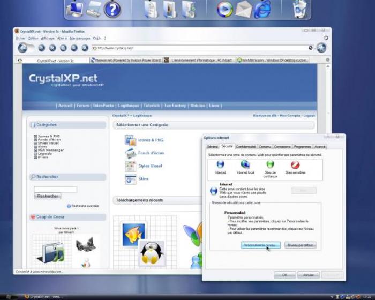This screenshot has height=300, width=375.
Task: Click the Rechercher button on the page
Action: [48, 196]
